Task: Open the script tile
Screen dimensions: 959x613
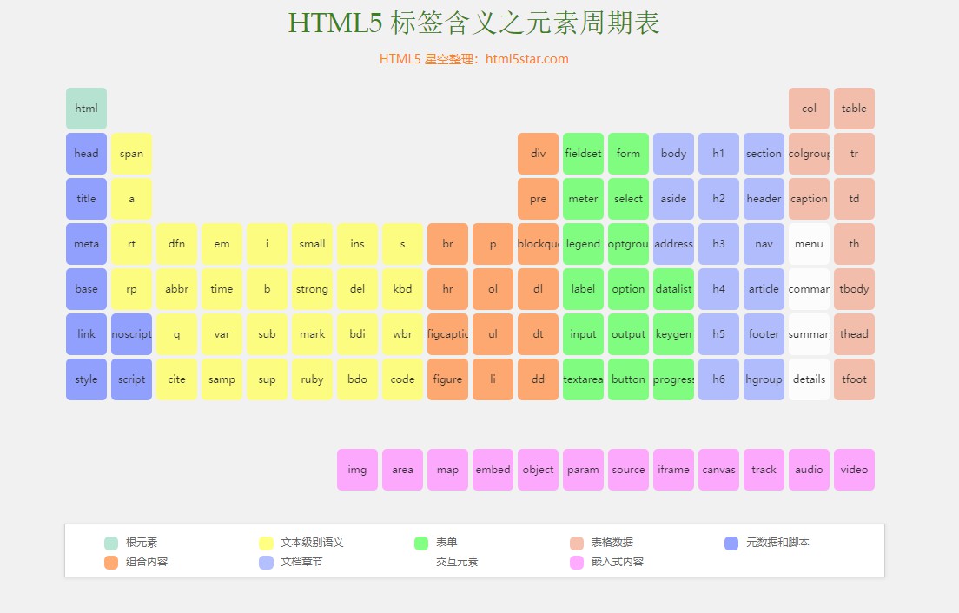Action: (131, 379)
